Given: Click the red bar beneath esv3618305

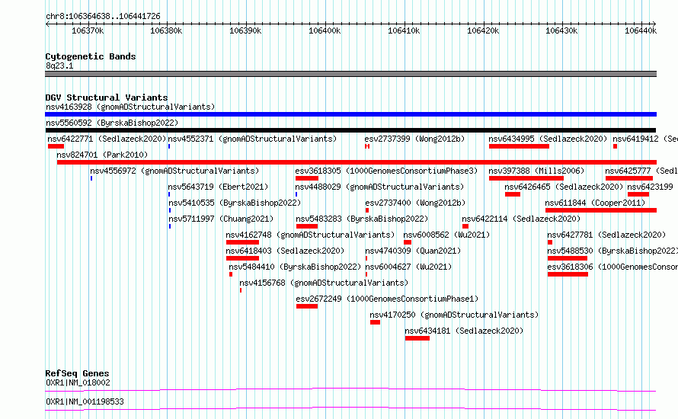Looking at the screenshot, I should [x=307, y=178].
